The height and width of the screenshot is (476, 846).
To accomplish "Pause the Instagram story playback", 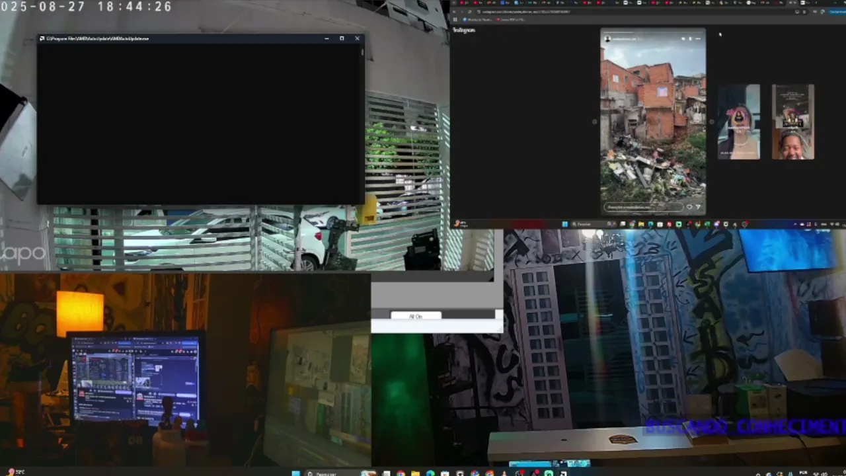I will (x=690, y=38).
